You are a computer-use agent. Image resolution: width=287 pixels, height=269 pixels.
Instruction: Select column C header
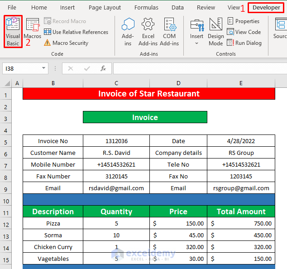[116, 83]
